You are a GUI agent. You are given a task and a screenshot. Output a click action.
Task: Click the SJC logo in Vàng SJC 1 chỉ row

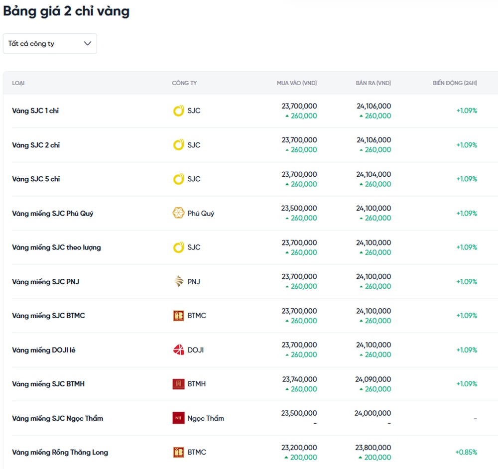(178, 111)
